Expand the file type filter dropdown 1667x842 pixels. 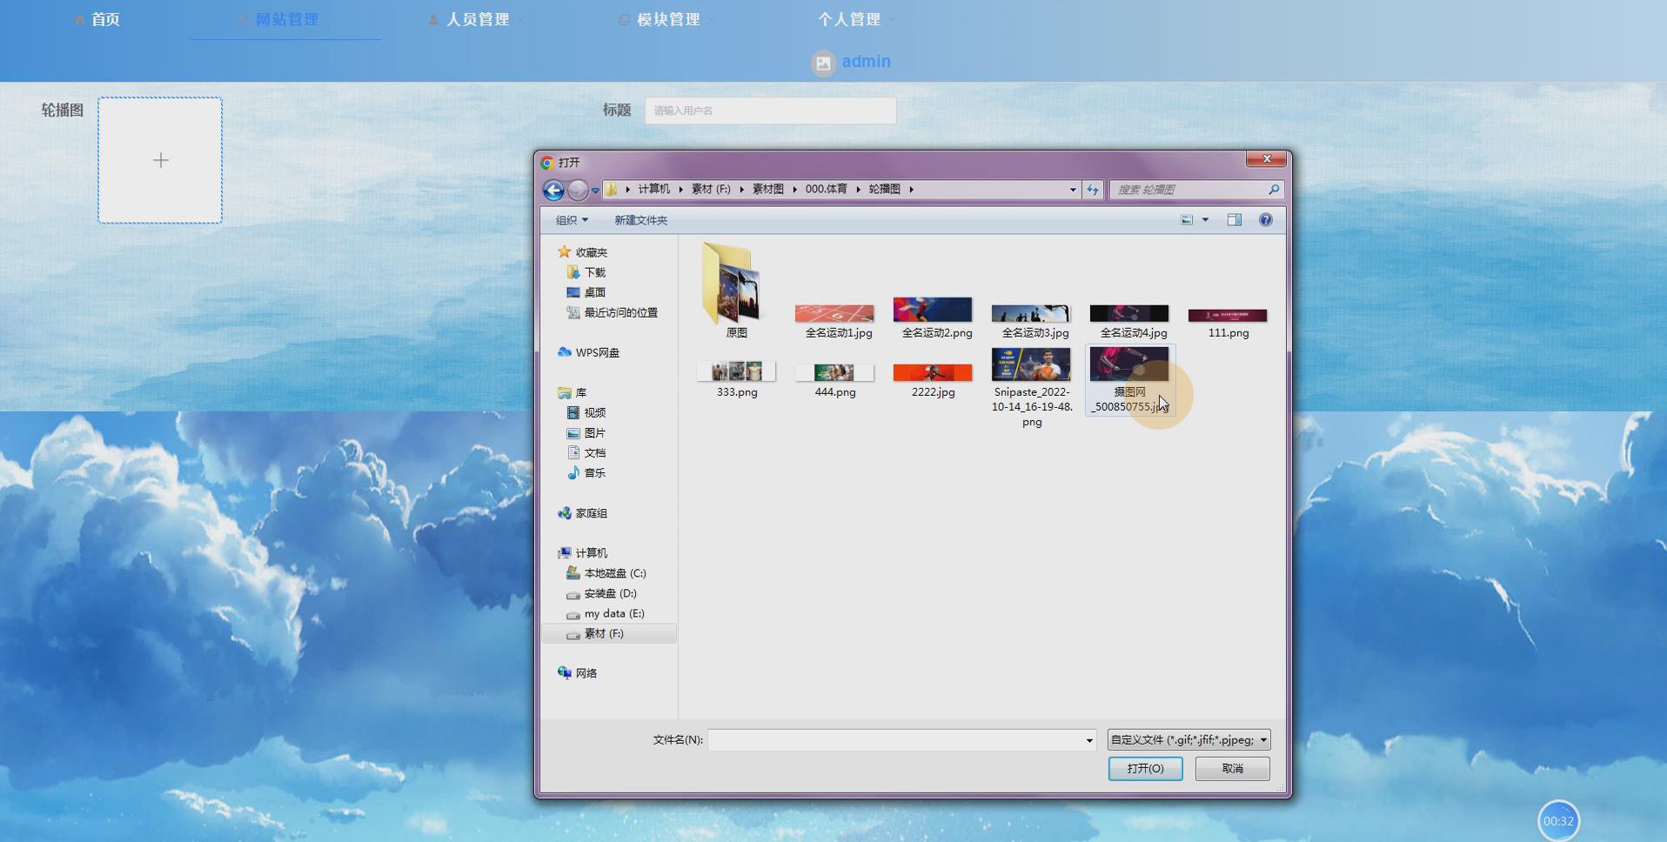(1264, 739)
